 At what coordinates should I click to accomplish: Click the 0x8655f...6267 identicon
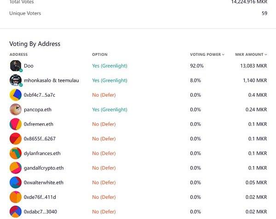15,138
